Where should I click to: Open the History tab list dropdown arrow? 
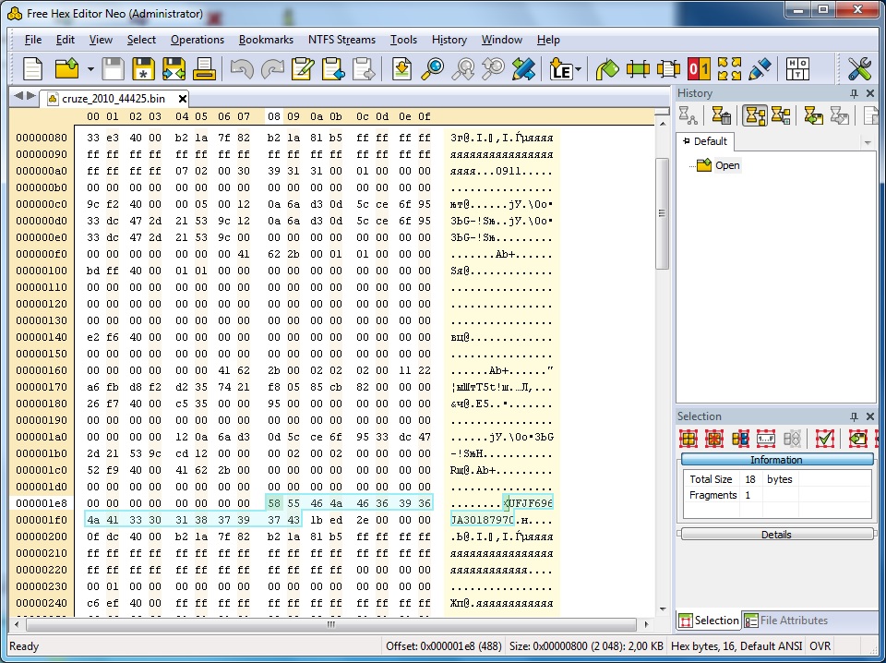[x=868, y=142]
